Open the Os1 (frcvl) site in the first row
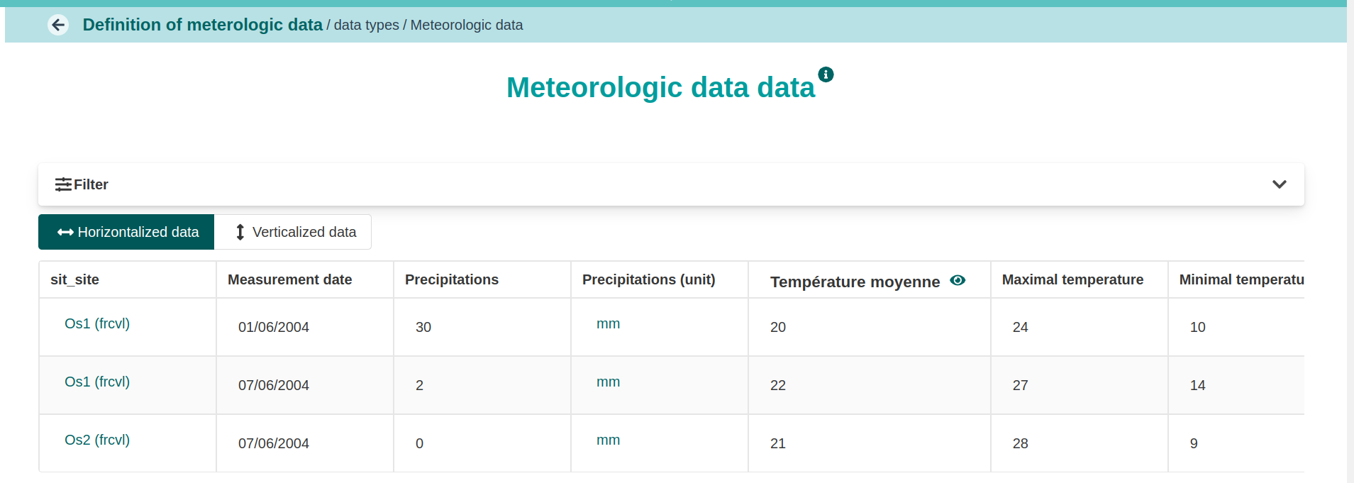Screen dimensions: 1354x483 [97, 323]
